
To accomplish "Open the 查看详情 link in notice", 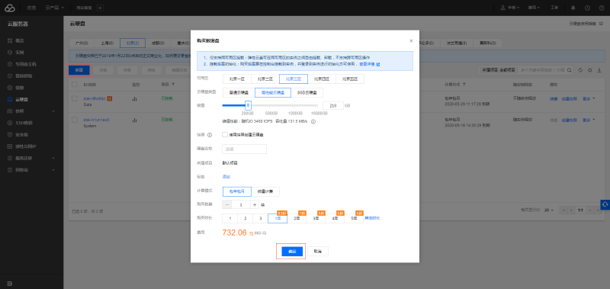I will (x=367, y=64).
